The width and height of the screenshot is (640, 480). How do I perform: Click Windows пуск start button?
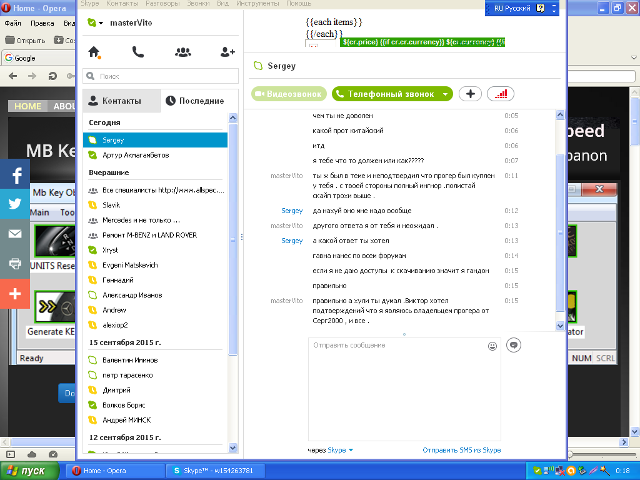tap(30, 471)
